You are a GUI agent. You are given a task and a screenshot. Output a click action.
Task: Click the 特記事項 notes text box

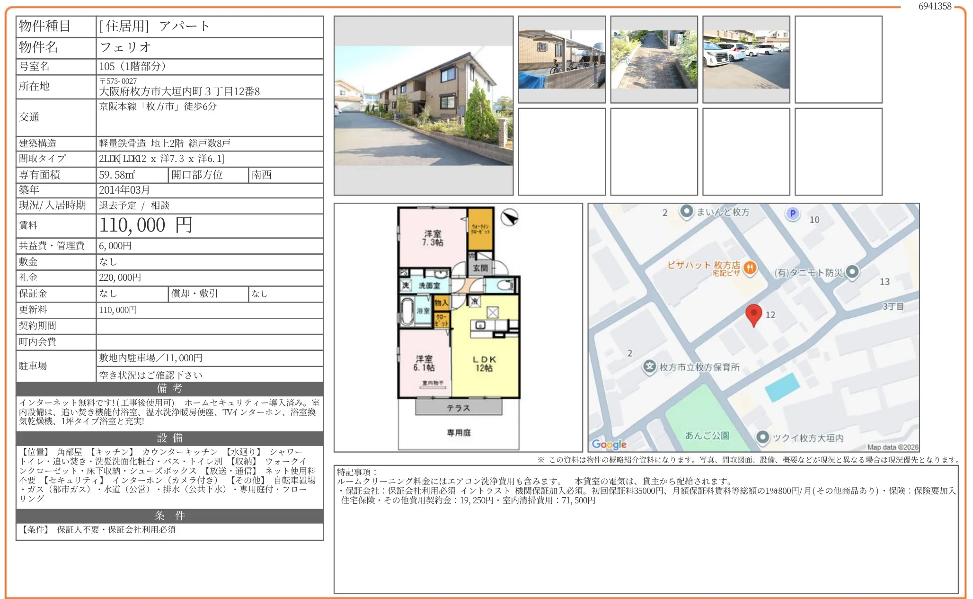pos(646,529)
